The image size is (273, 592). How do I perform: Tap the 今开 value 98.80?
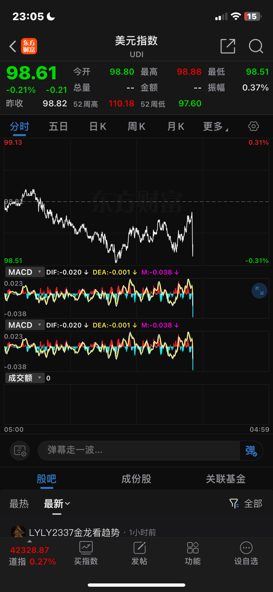(122, 72)
